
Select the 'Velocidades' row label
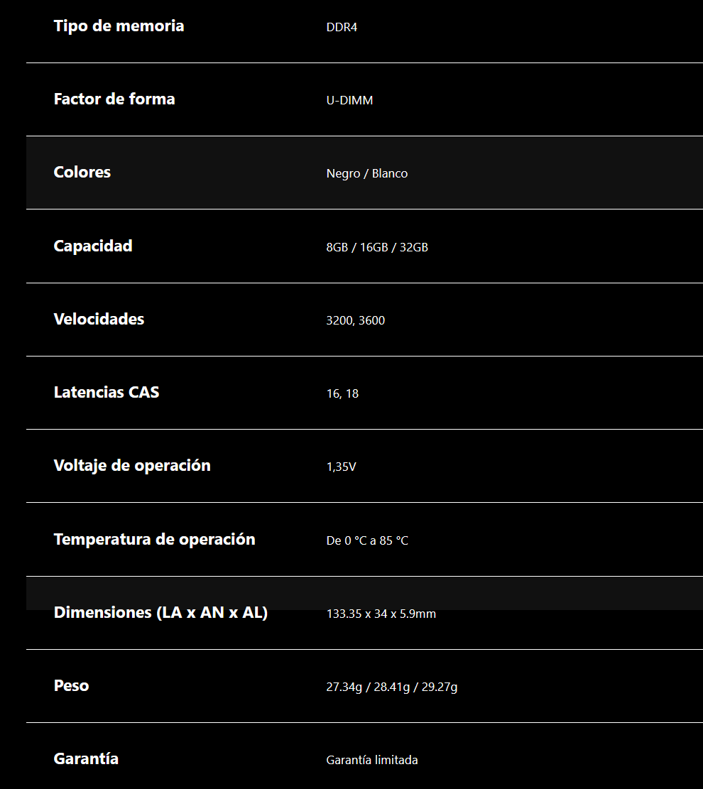pos(99,319)
